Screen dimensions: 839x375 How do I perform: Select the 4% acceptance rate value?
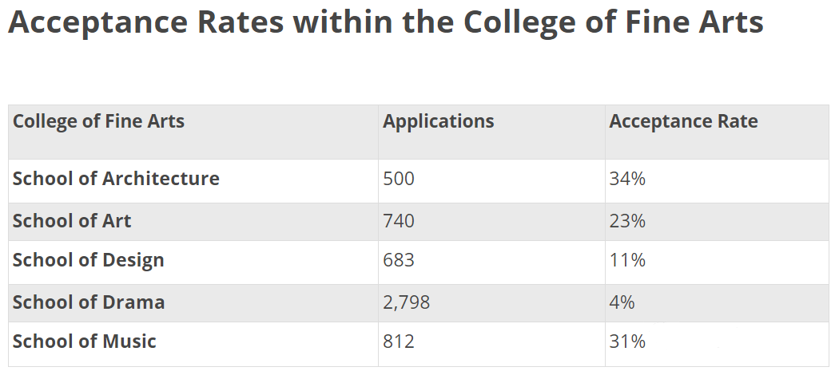pyautogui.click(x=622, y=302)
